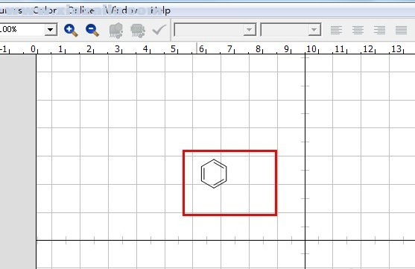Click the second grayed structure cleanup icon
Screen dimensions: 415x269
[138, 31]
